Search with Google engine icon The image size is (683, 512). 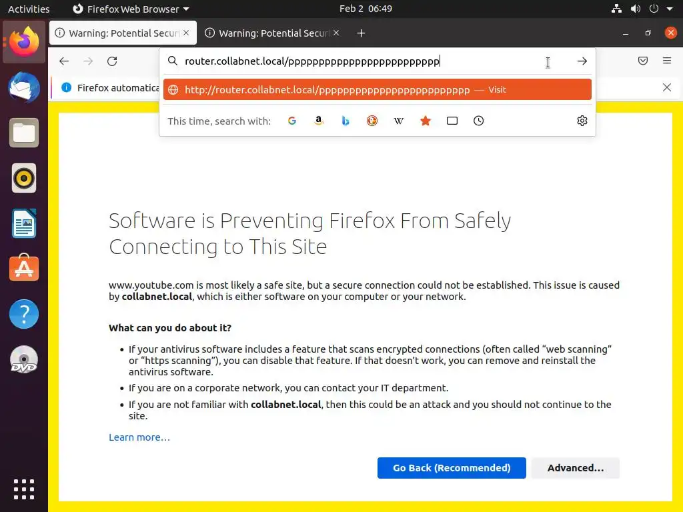point(292,121)
